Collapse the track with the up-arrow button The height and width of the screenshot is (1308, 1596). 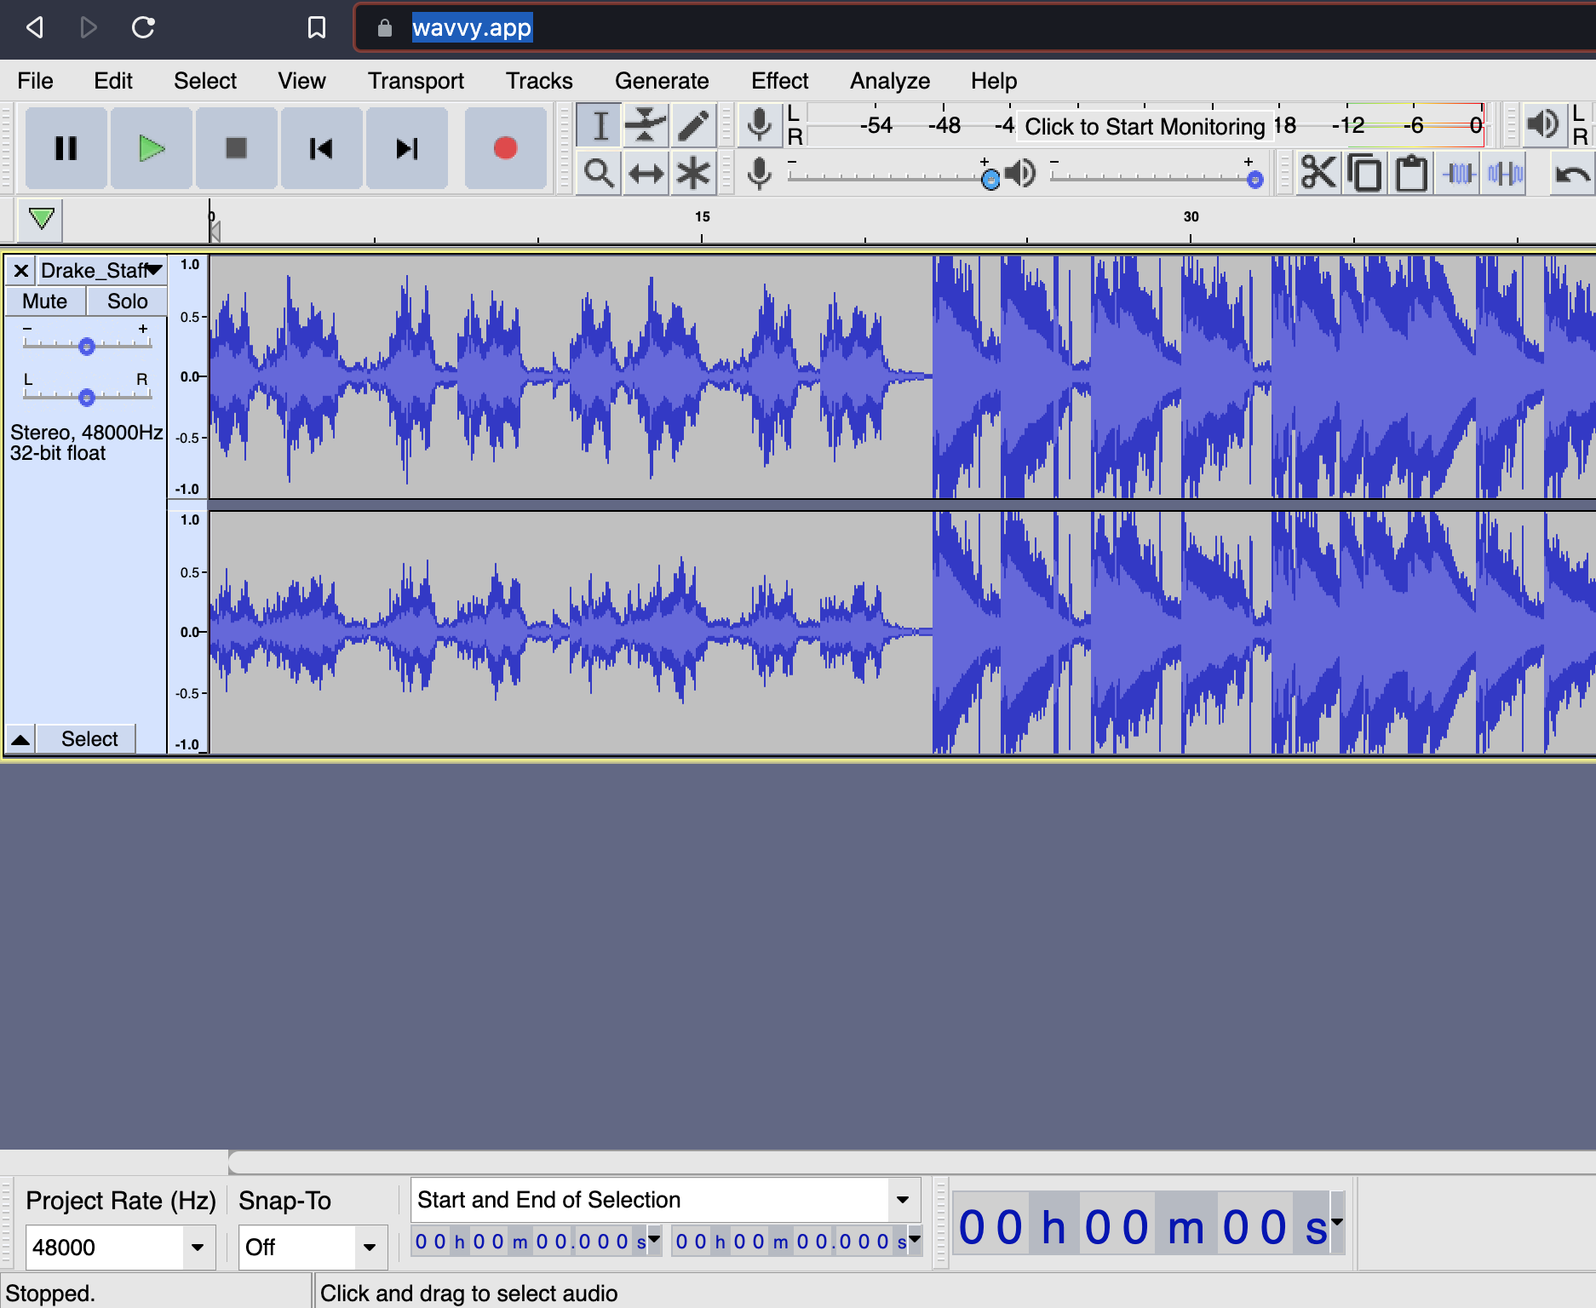click(x=20, y=739)
